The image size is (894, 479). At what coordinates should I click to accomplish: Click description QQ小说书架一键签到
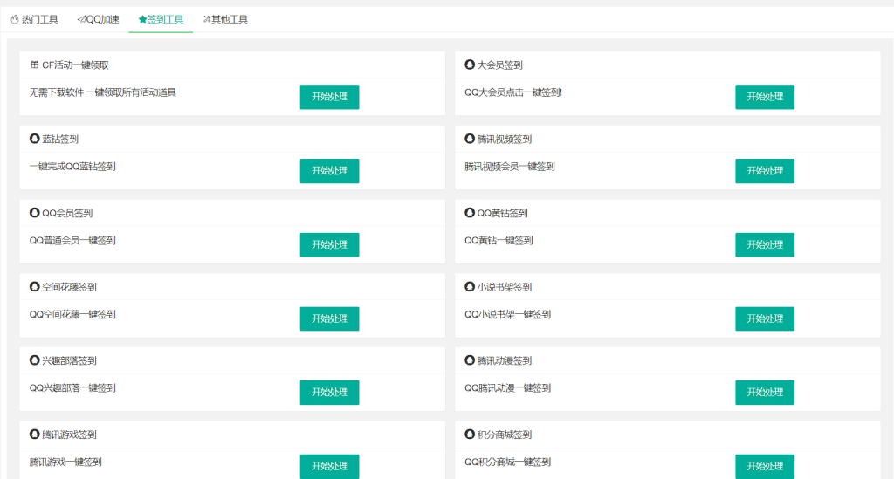507,314
